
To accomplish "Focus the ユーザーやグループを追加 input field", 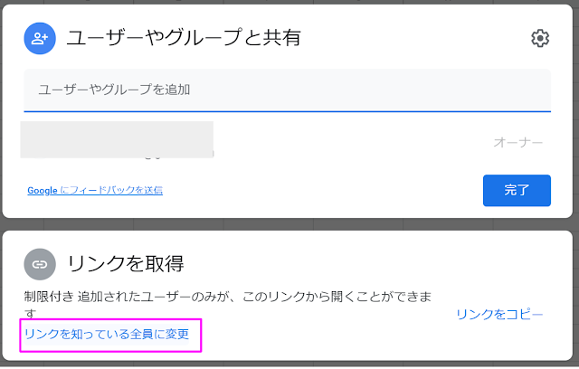I will [x=288, y=90].
